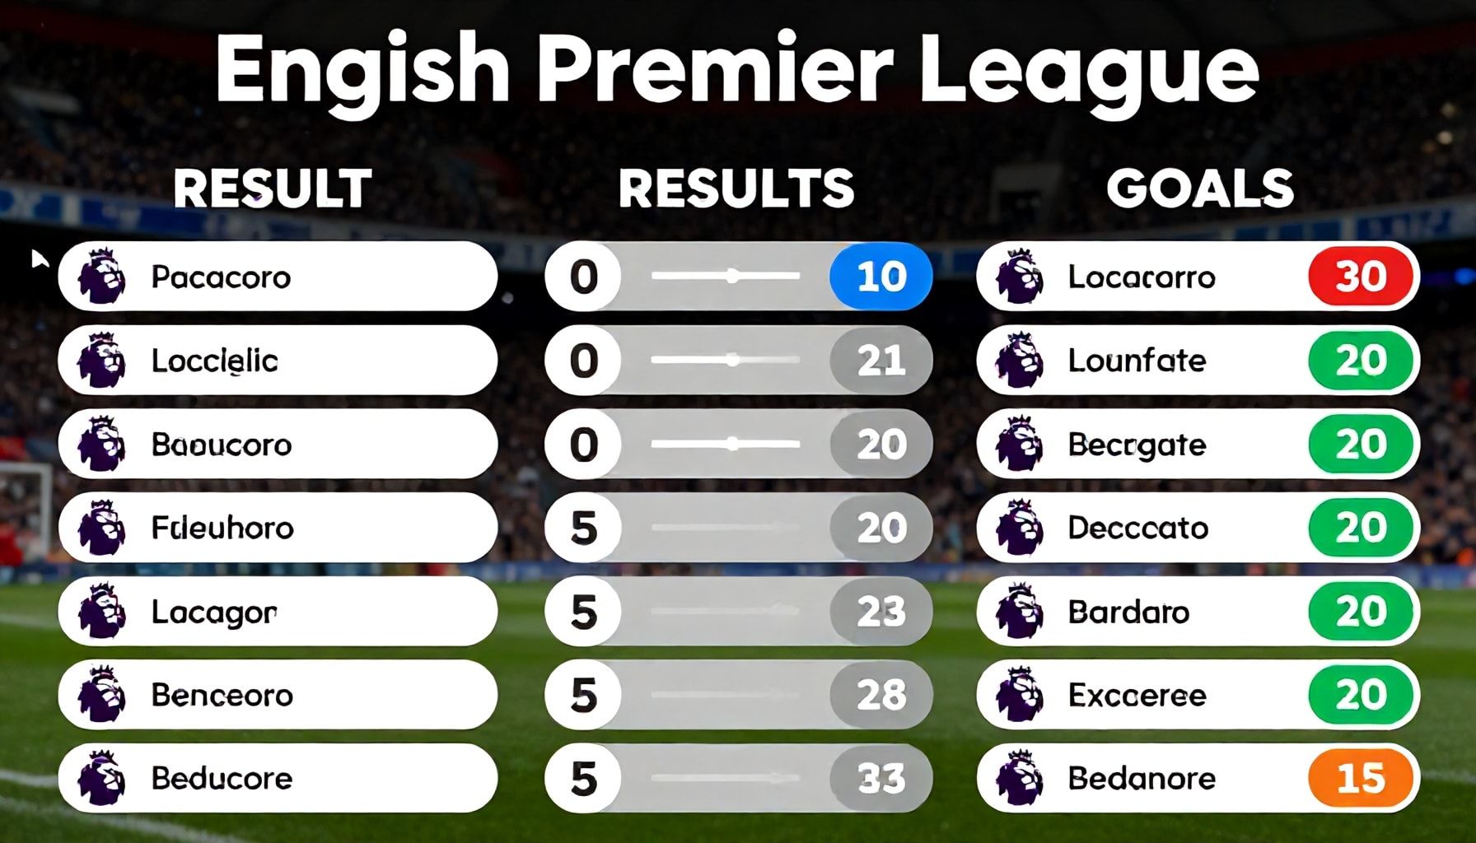Click the lion logo beside Fdeuhoro
This screenshot has height=843, width=1476.
click(x=101, y=527)
